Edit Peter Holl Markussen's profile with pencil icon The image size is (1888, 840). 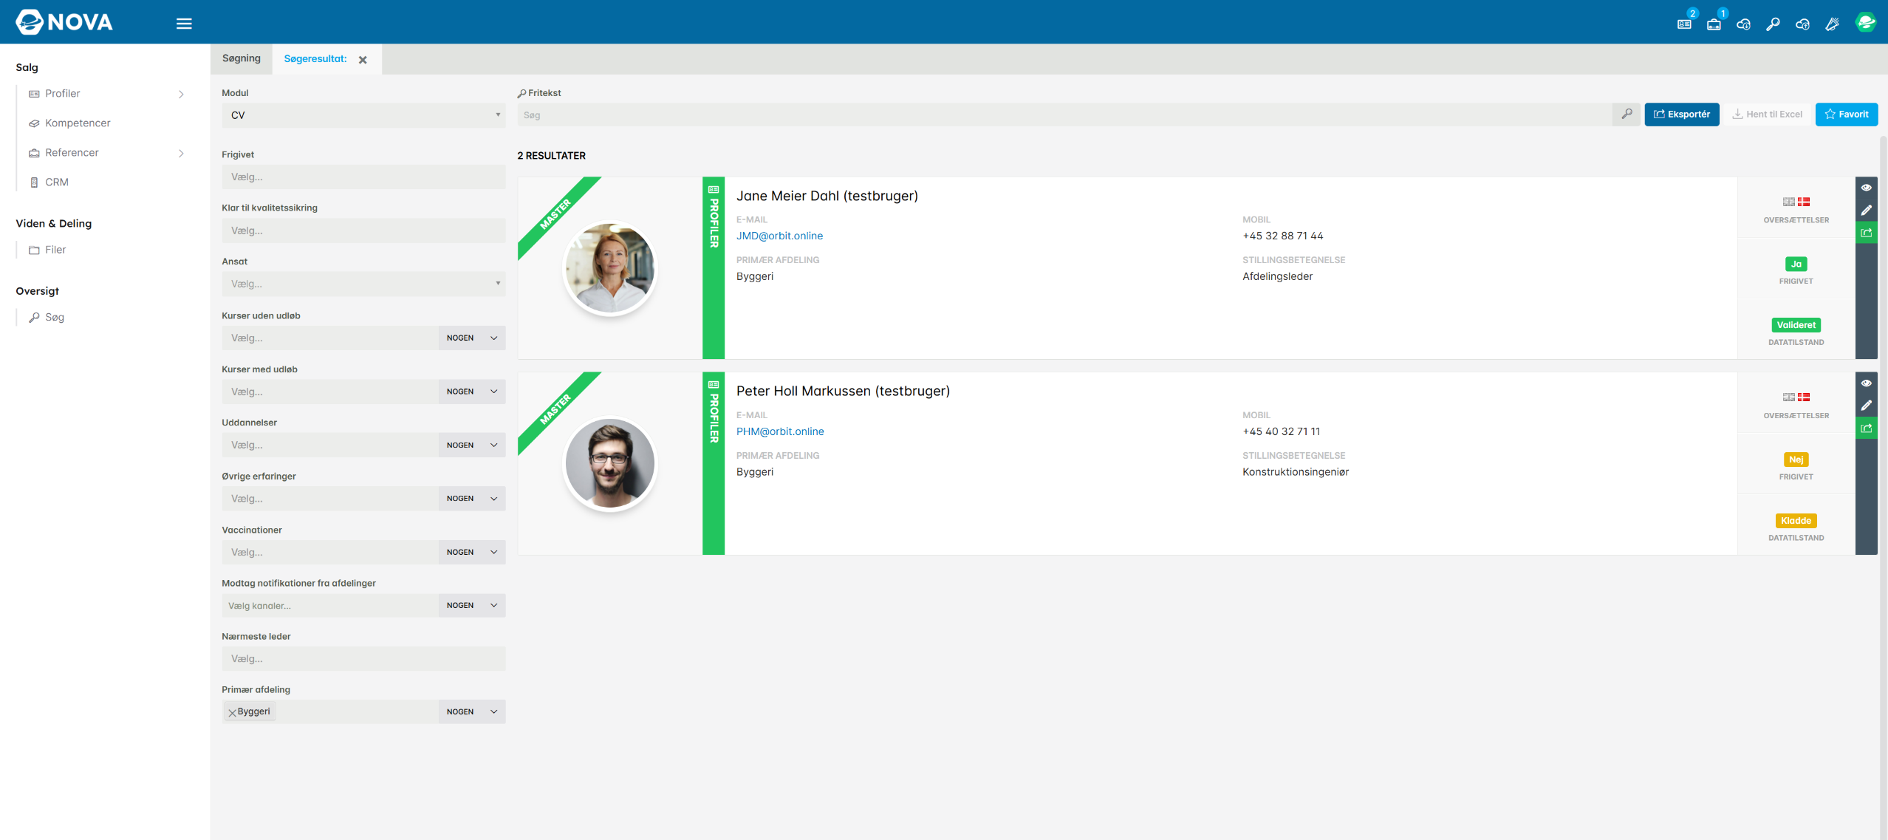tap(1866, 406)
